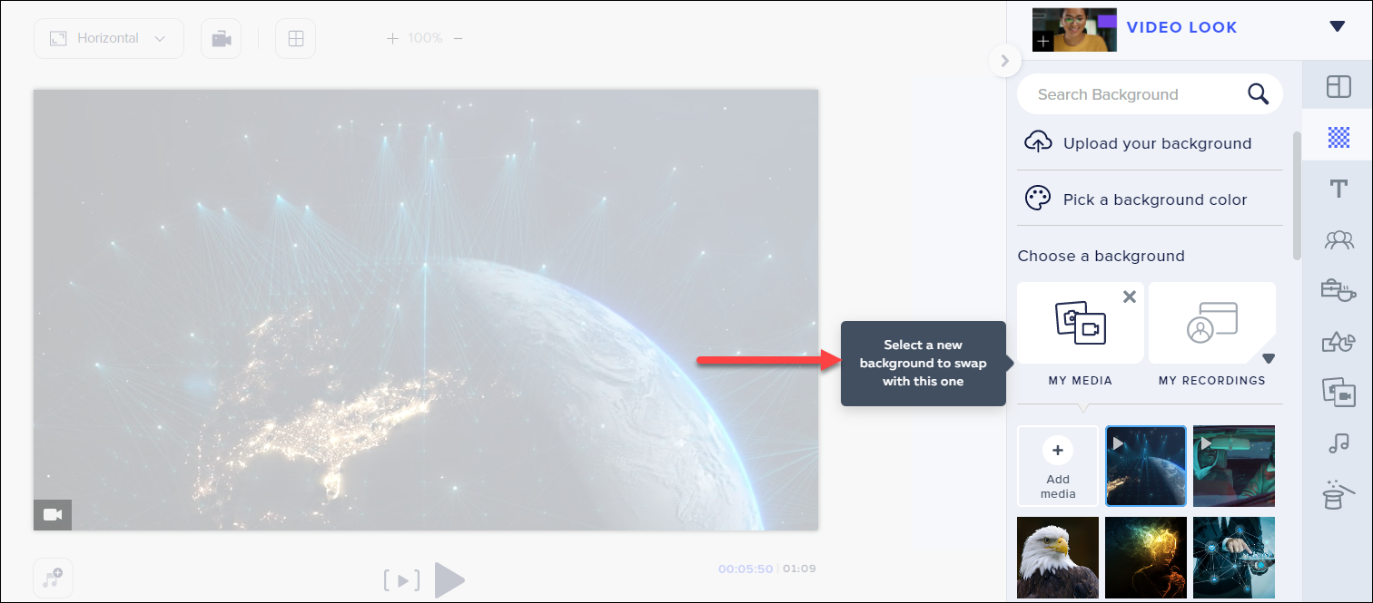Image resolution: width=1373 pixels, height=603 pixels.
Task: Open the Music note icon in sidebar
Action: pos(1338,443)
